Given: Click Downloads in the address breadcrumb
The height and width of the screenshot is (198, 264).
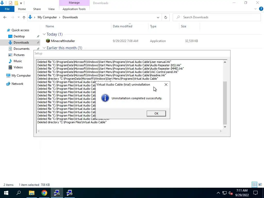Looking at the screenshot, I should tap(70, 17).
